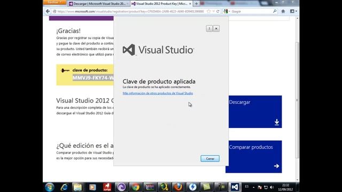Switch to the 'Descargar | Microsoft Visual Studio' tab
The height and width of the screenshot is (192, 342).
point(98,4)
